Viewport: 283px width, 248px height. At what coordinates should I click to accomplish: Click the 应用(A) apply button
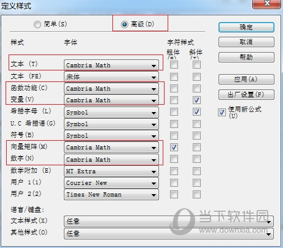[x=246, y=79]
